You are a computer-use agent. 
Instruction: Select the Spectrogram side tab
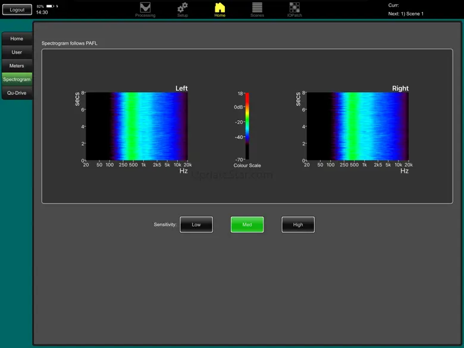pos(17,79)
